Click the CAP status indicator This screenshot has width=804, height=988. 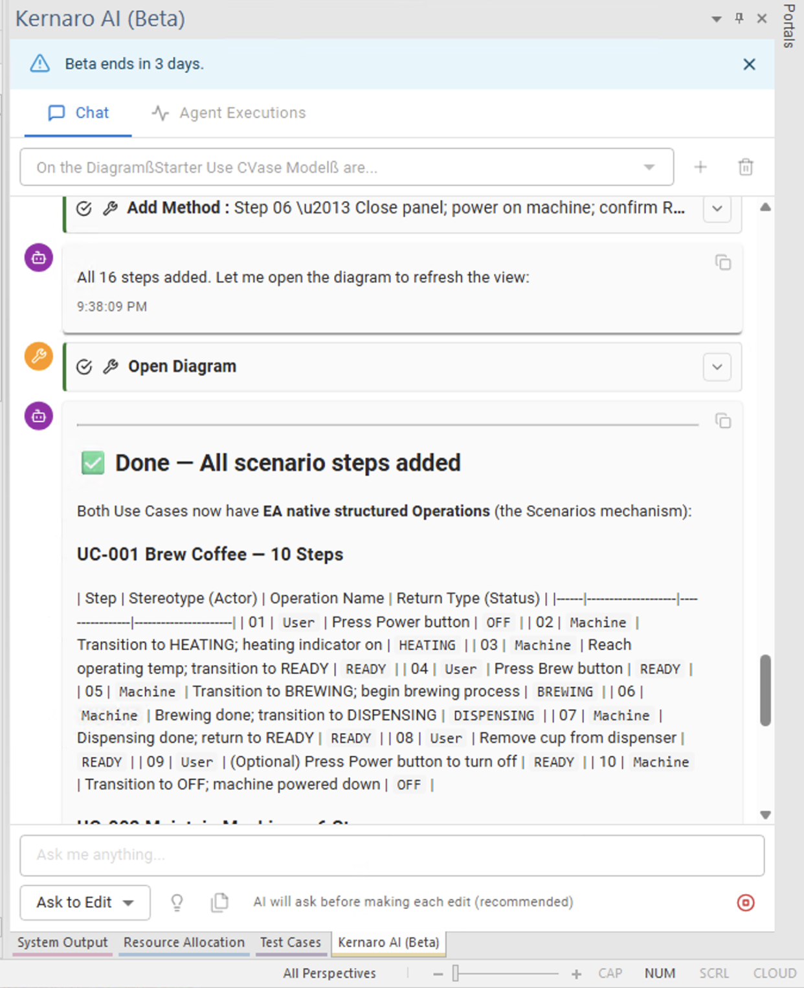tap(610, 973)
